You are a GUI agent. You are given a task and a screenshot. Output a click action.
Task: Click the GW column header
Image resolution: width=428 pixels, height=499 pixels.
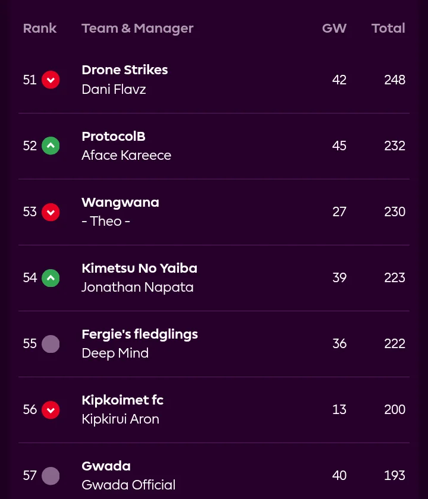pos(334,28)
